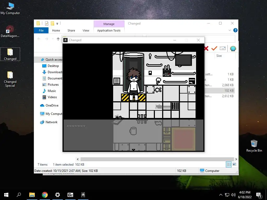Select the Manage contextual tab

pyautogui.click(x=109, y=24)
